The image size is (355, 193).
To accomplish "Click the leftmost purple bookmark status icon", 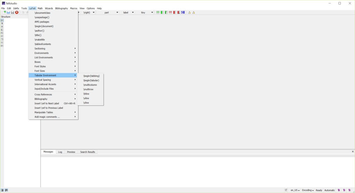I will [339, 190].
